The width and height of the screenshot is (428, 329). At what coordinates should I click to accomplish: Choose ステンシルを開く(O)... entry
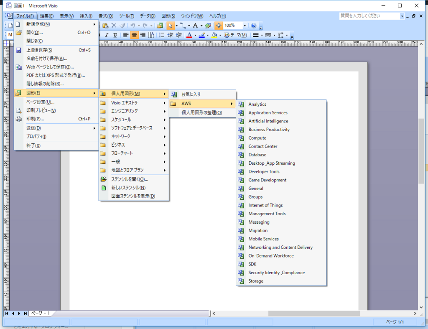[134, 179]
